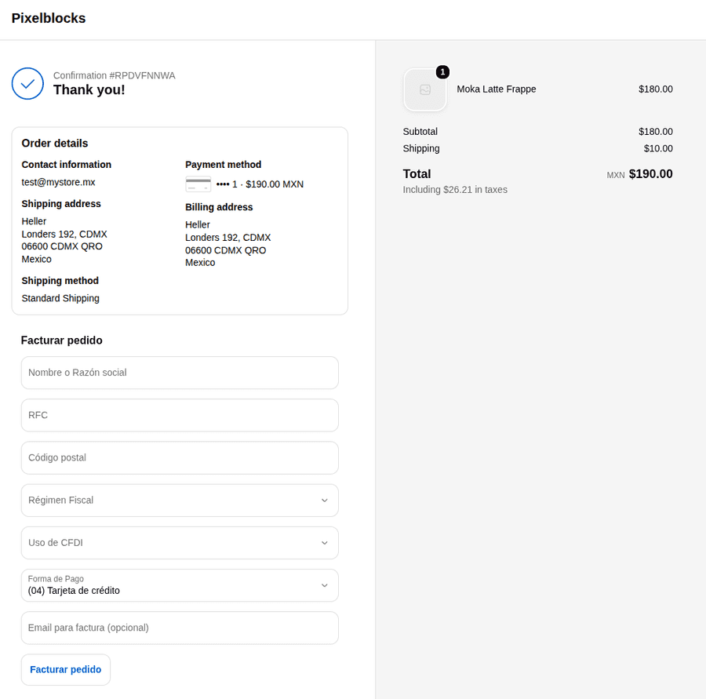Screen dimensions: 706x699
Task: Click the blue confirmation checkmark icon
Action: tap(27, 84)
